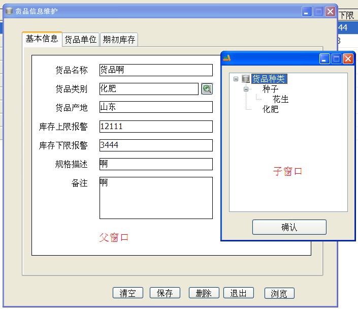Close the 货品信息维护 parent window

330,12
